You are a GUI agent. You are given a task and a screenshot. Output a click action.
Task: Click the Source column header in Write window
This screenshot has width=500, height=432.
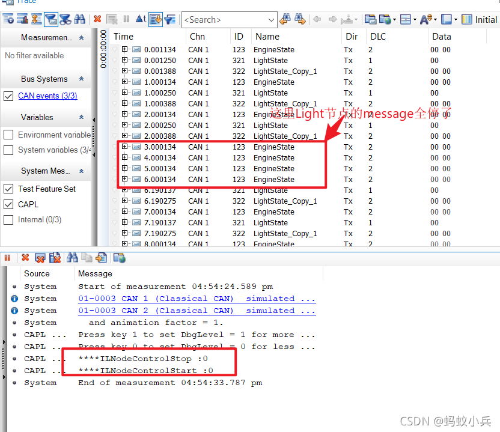[x=47, y=273]
